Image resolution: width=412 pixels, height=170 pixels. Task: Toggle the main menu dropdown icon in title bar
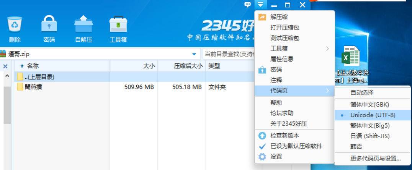click(260, 5)
